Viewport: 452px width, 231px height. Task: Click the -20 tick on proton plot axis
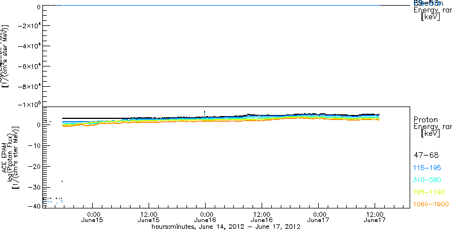[34, 166]
